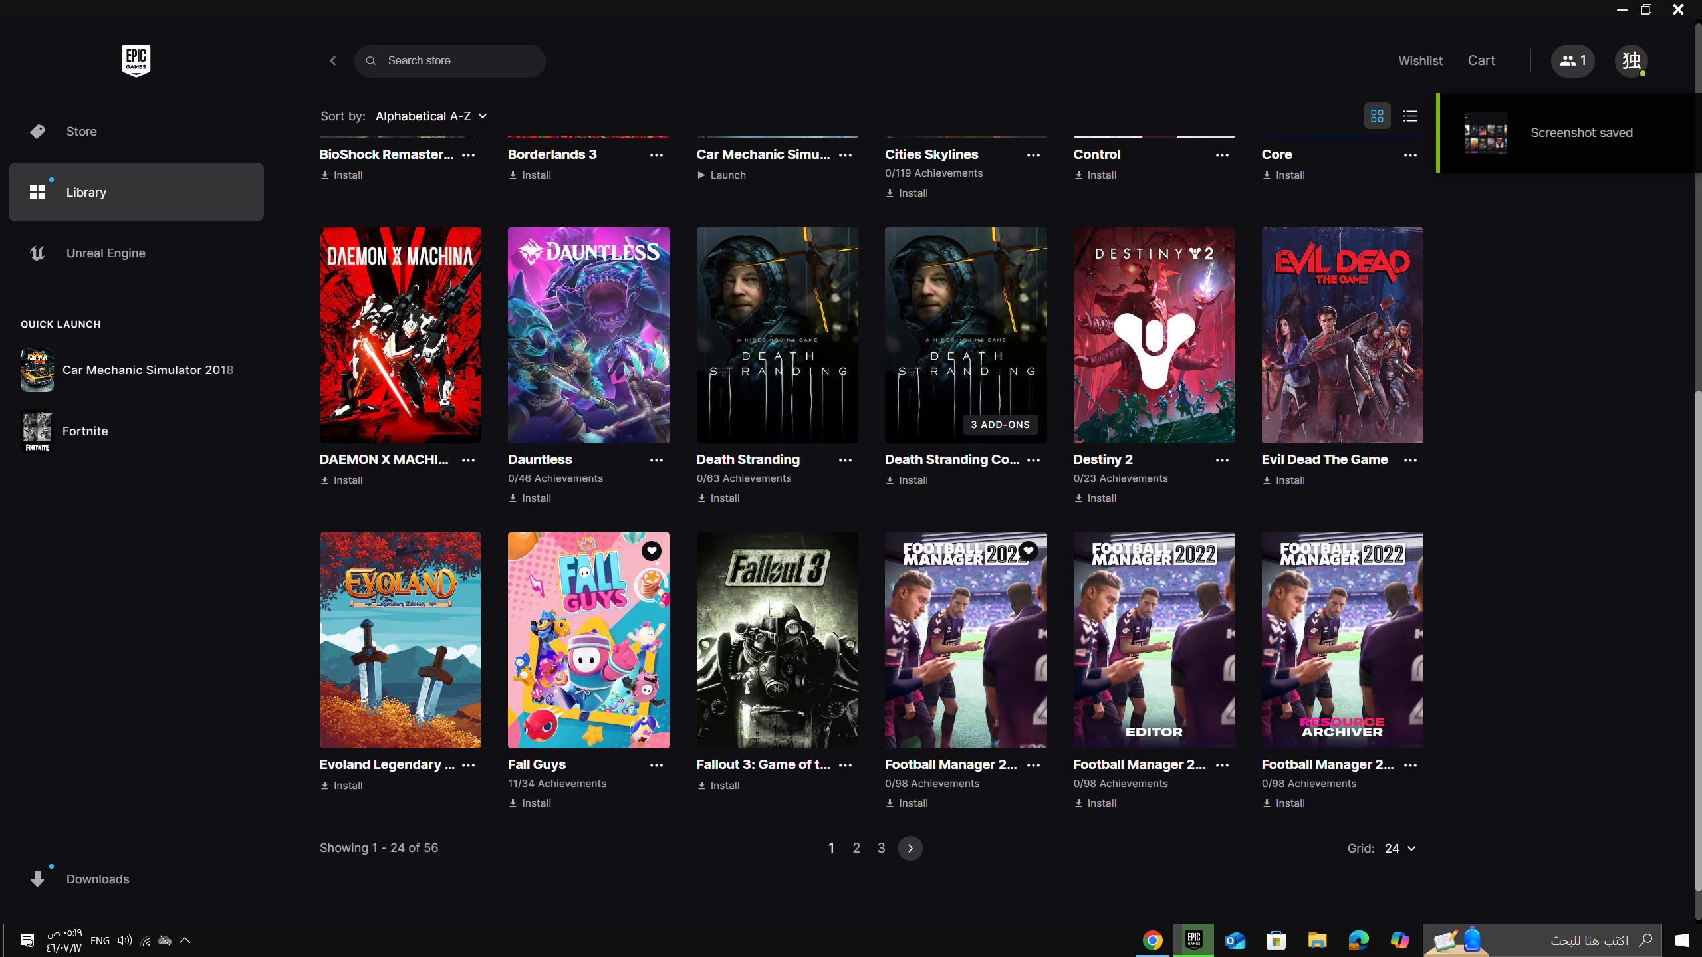Open options menu for Fallout 3
Viewport: 1702px width, 957px height.
pyautogui.click(x=845, y=765)
